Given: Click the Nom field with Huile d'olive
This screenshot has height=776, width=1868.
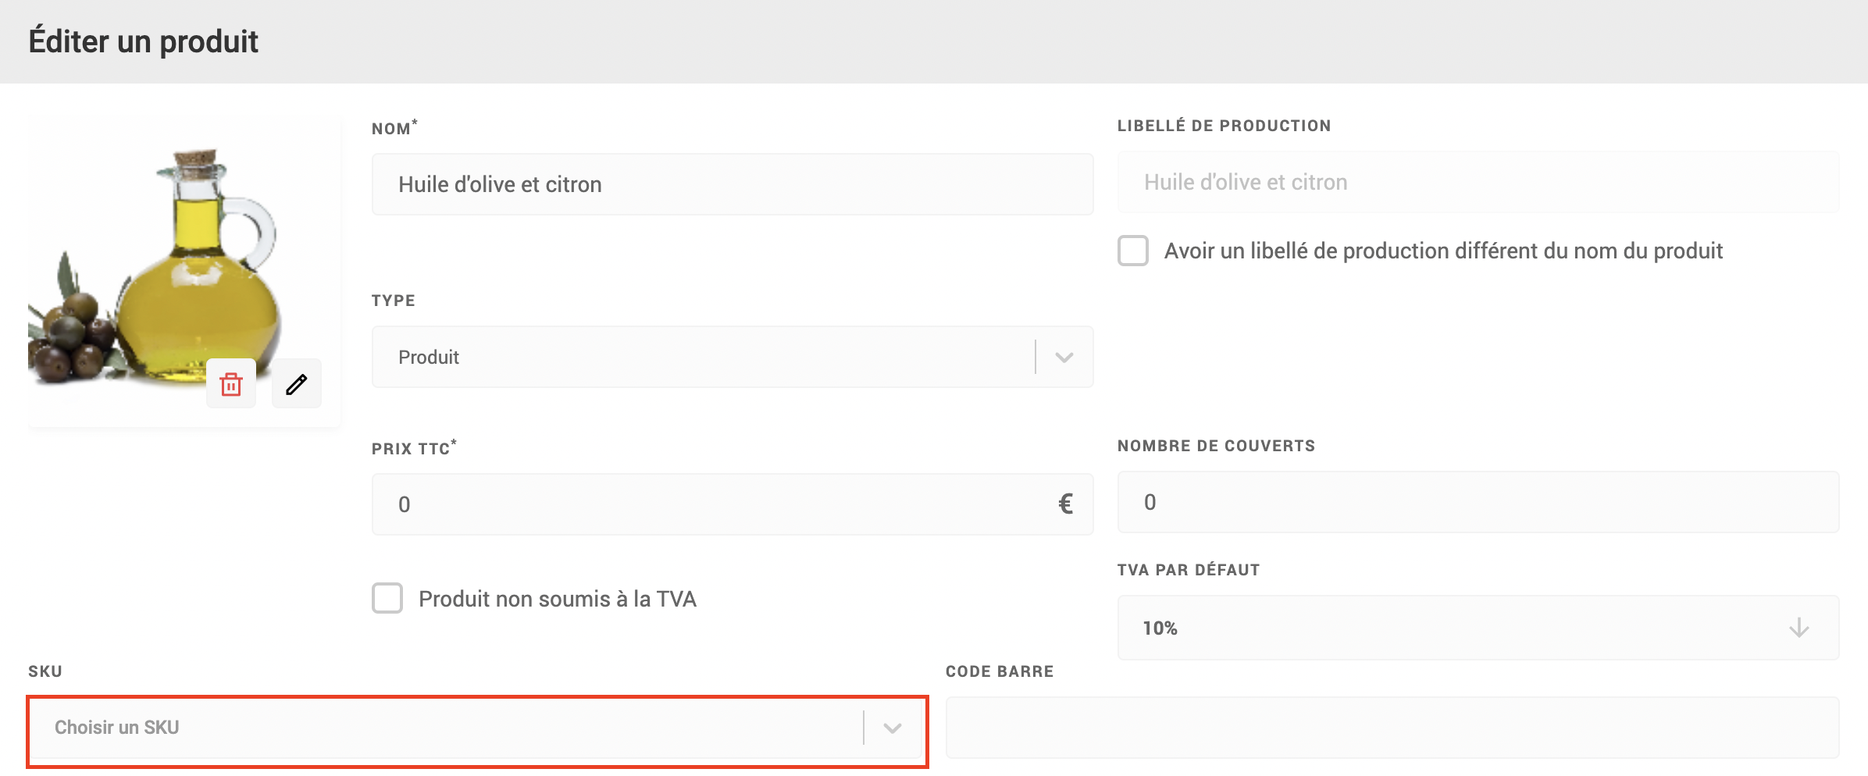Looking at the screenshot, I should tap(732, 185).
